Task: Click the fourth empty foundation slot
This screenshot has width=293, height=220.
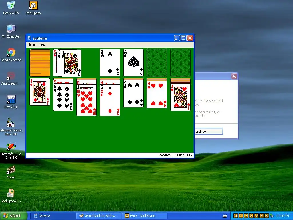Action: 180,63
